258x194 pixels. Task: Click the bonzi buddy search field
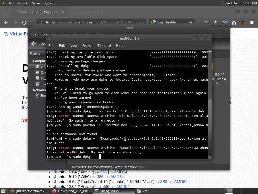[x=171, y=22]
